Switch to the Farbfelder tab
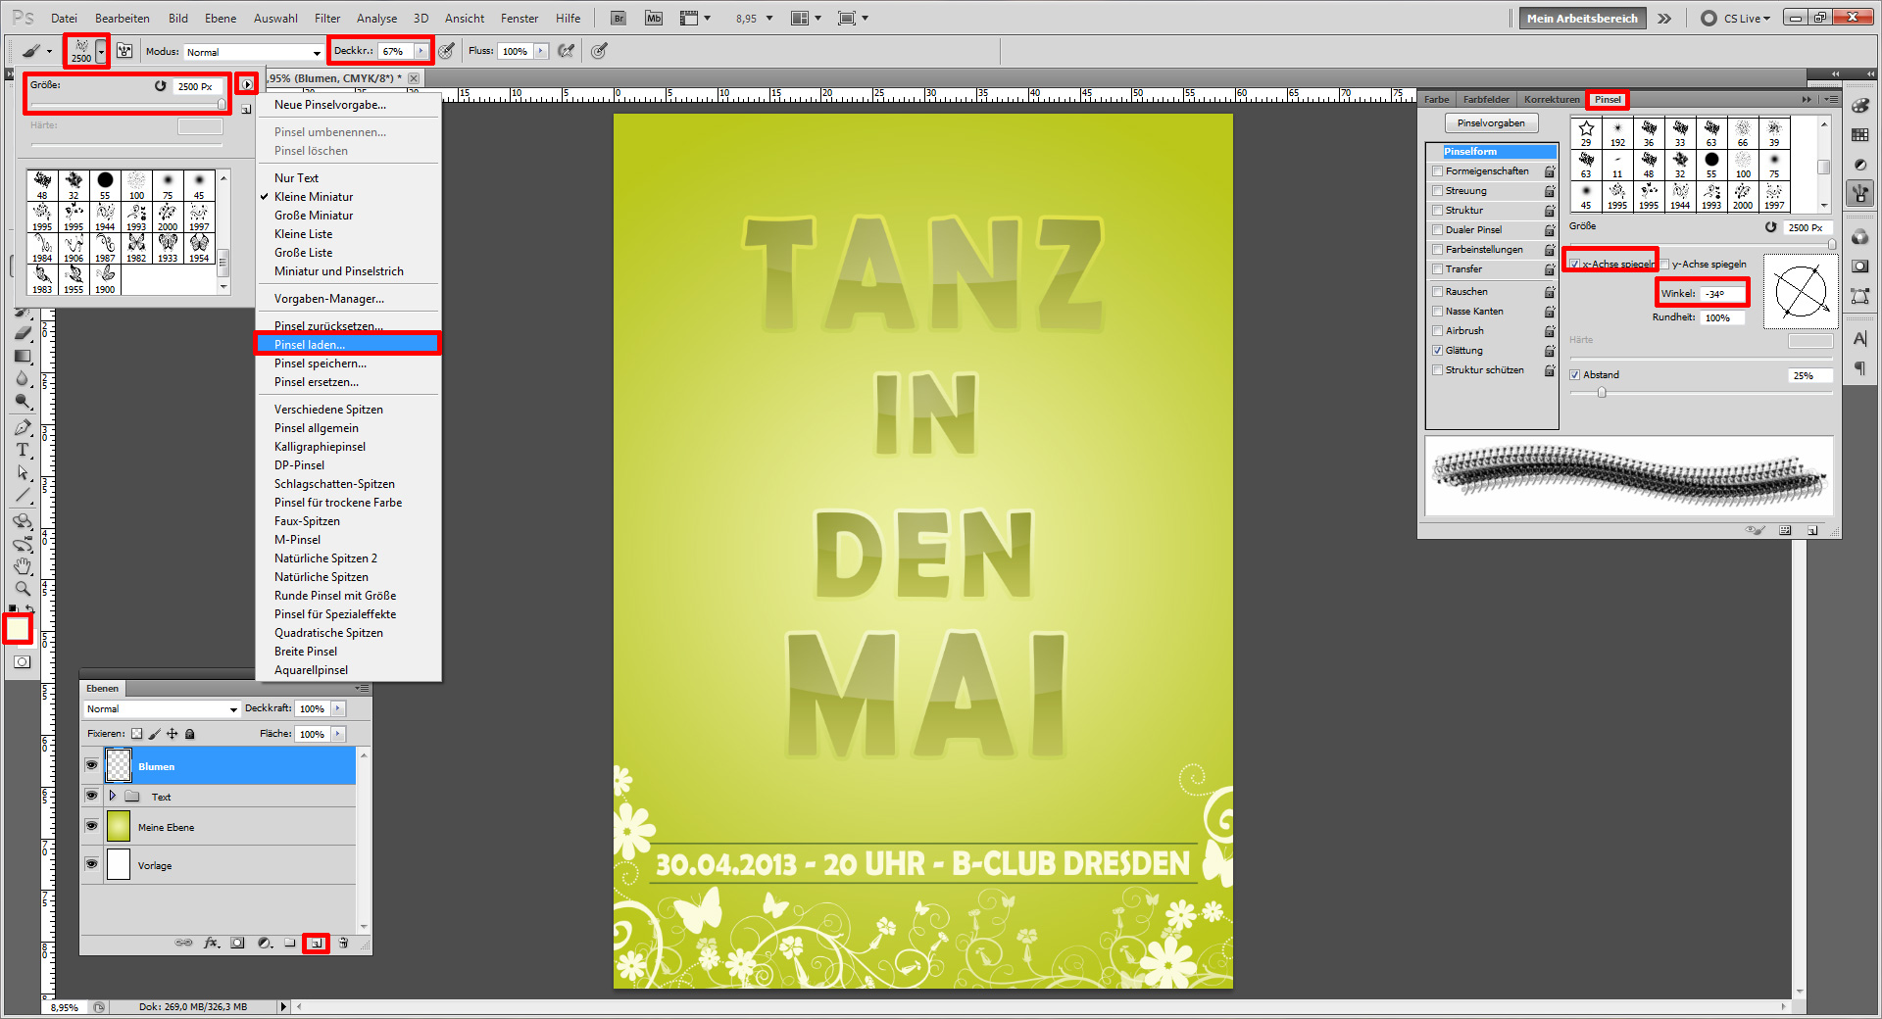This screenshot has width=1882, height=1019. [1485, 99]
